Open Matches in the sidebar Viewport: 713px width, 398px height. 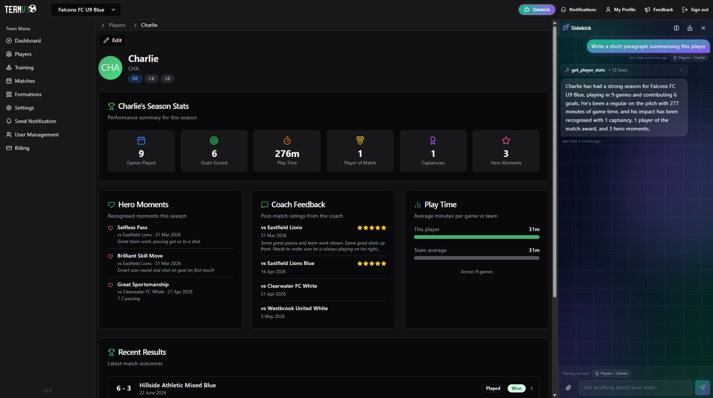(x=25, y=81)
